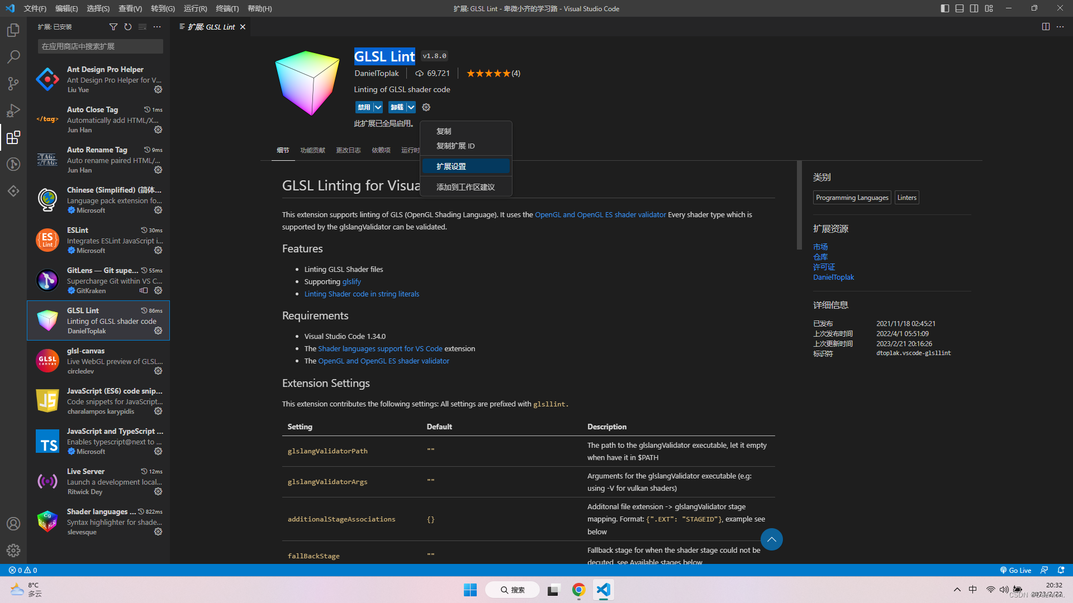Split the editor to the right

(1046, 27)
